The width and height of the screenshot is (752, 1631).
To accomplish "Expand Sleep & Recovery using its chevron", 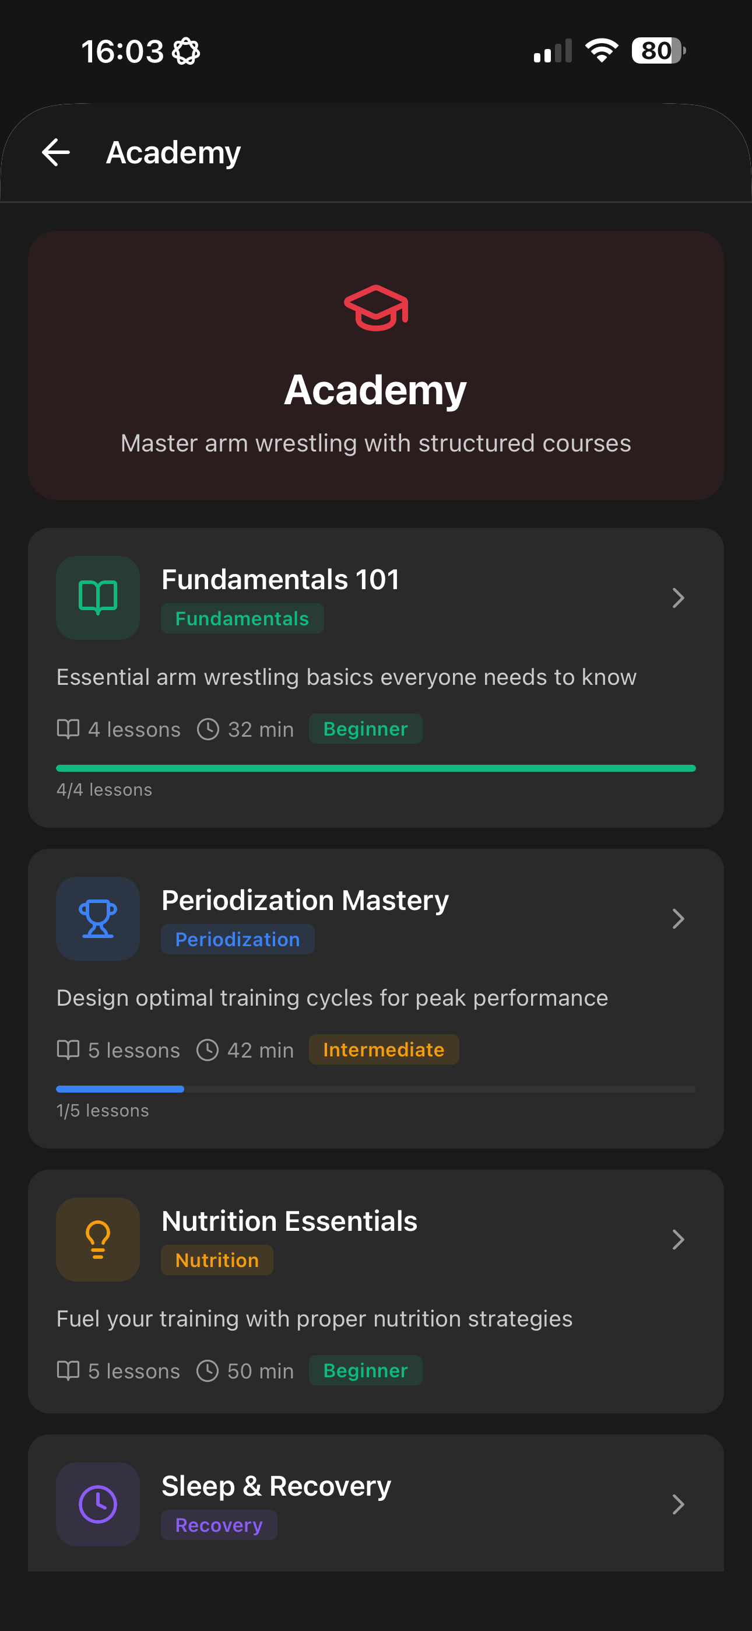I will point(678,1504).
